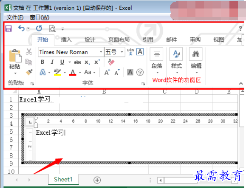Viewport: 246px width, 189px height.
Task: Click the Help question mark icon
Action: pos(240,28)
